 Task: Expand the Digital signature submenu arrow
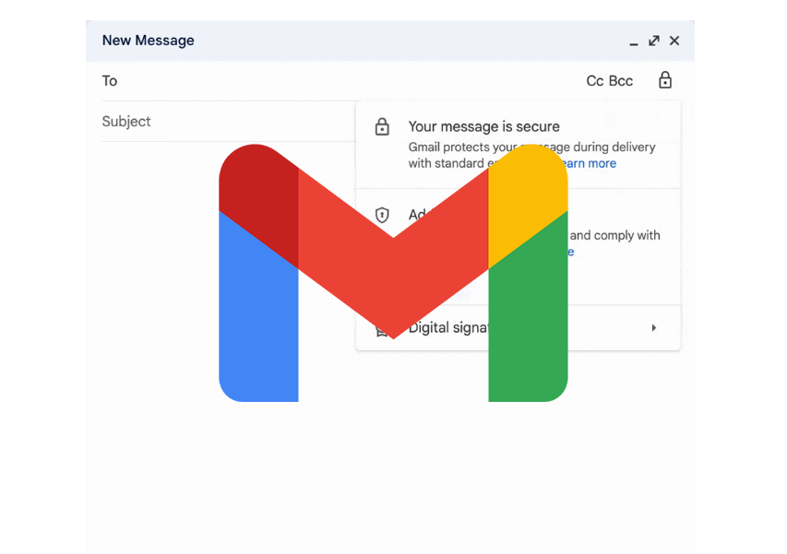(653, 328)
